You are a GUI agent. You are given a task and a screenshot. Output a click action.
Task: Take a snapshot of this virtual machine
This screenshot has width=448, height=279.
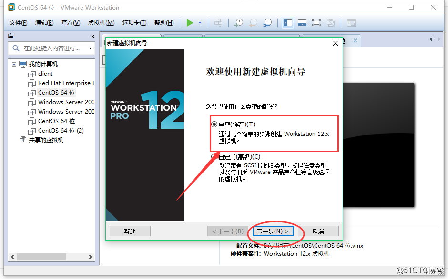click(239, 23)
